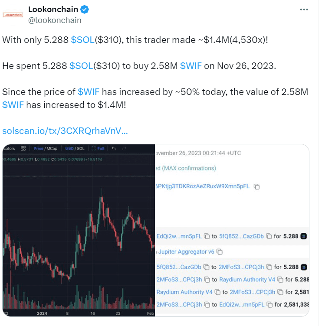
Task: Open the tweet's three-dot more menu
Action: 305,9
